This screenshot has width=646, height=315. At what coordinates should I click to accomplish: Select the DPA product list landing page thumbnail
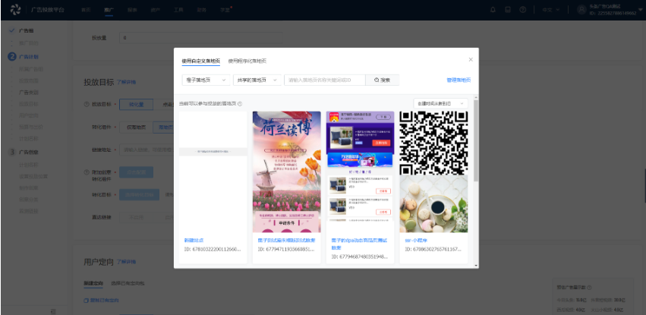[x=360, y=172]
